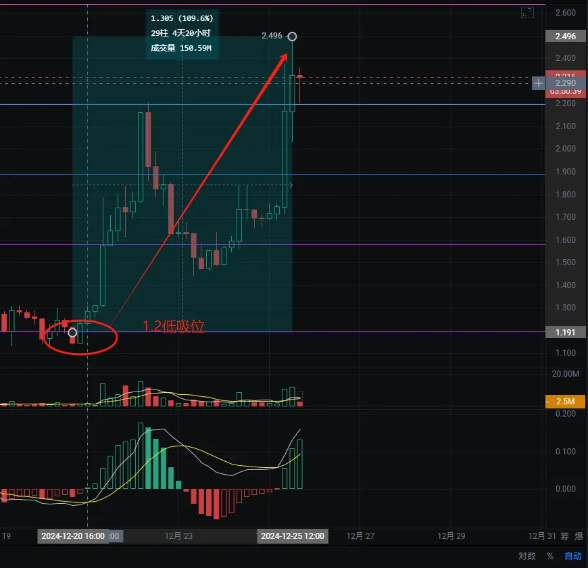The image size is (588, 568).
Task: Click the 1.100 price axis label
Action: point(566,353)
